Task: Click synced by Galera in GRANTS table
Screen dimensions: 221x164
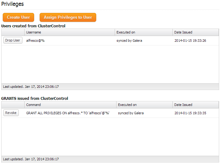Action: click(x=131, y=113)
